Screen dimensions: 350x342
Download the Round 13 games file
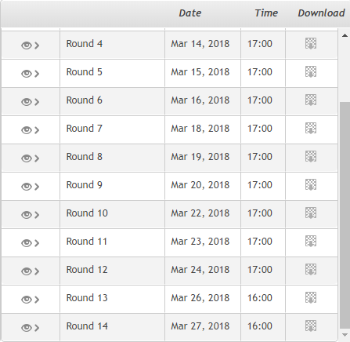tap(311, 297)
